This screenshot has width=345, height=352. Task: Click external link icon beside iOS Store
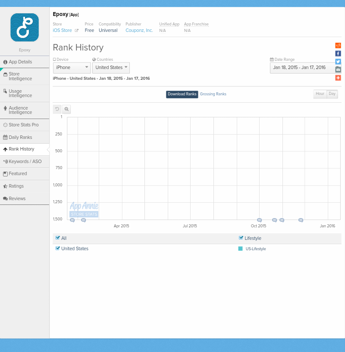76,31
